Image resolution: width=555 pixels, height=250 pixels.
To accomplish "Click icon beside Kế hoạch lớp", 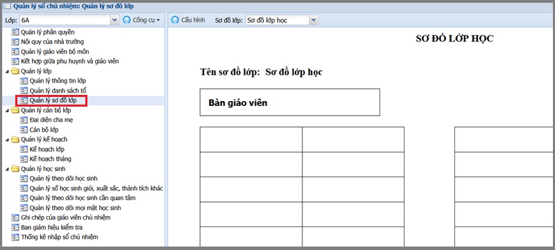I will point(24,150).
